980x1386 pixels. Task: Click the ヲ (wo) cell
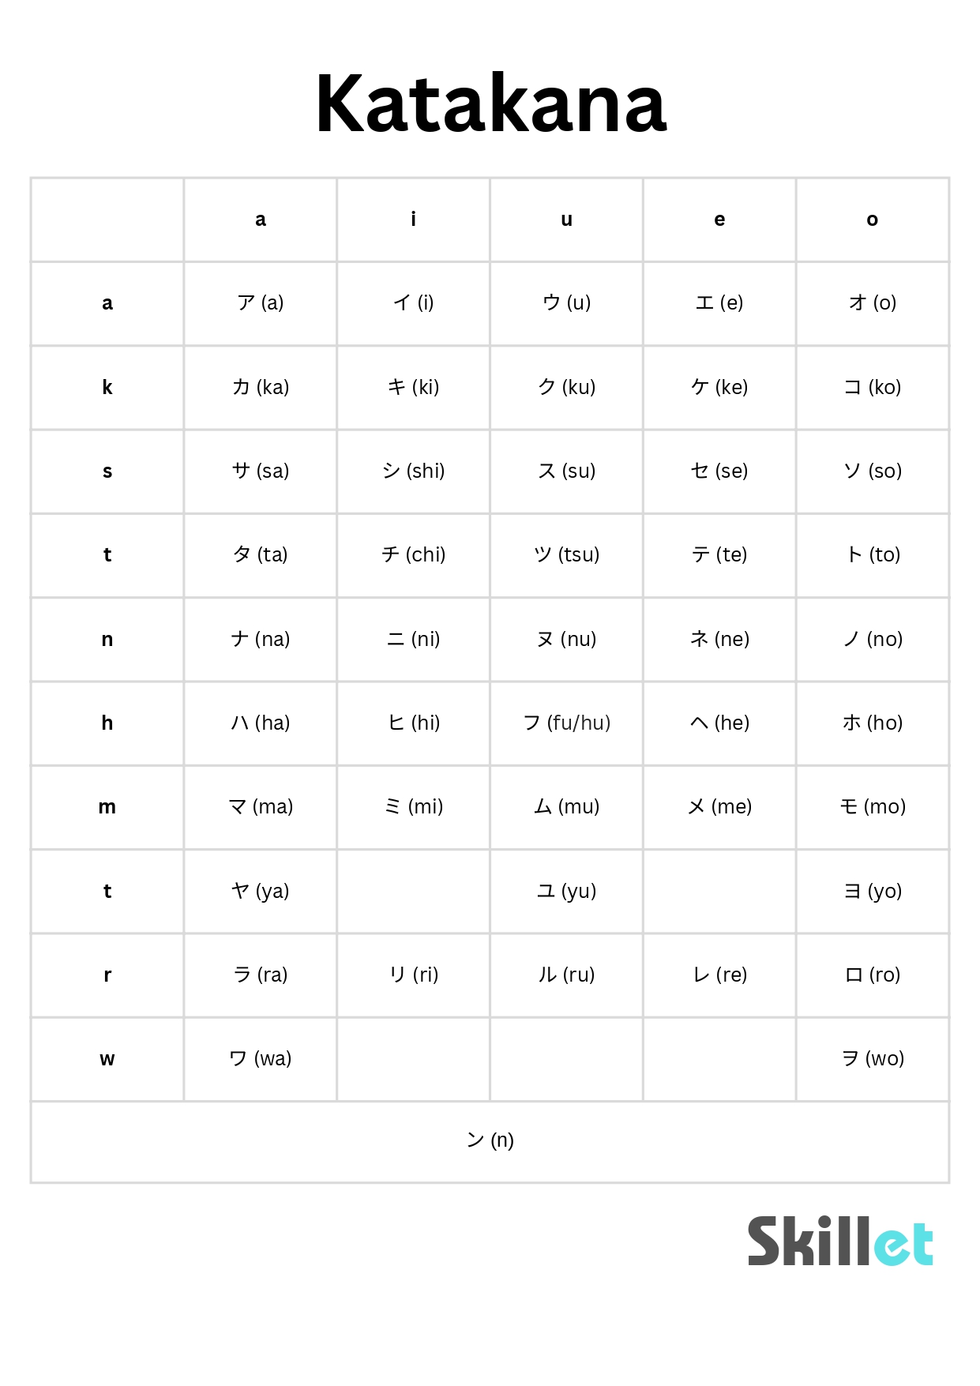pyautogui.click(x=873, y=1059)
